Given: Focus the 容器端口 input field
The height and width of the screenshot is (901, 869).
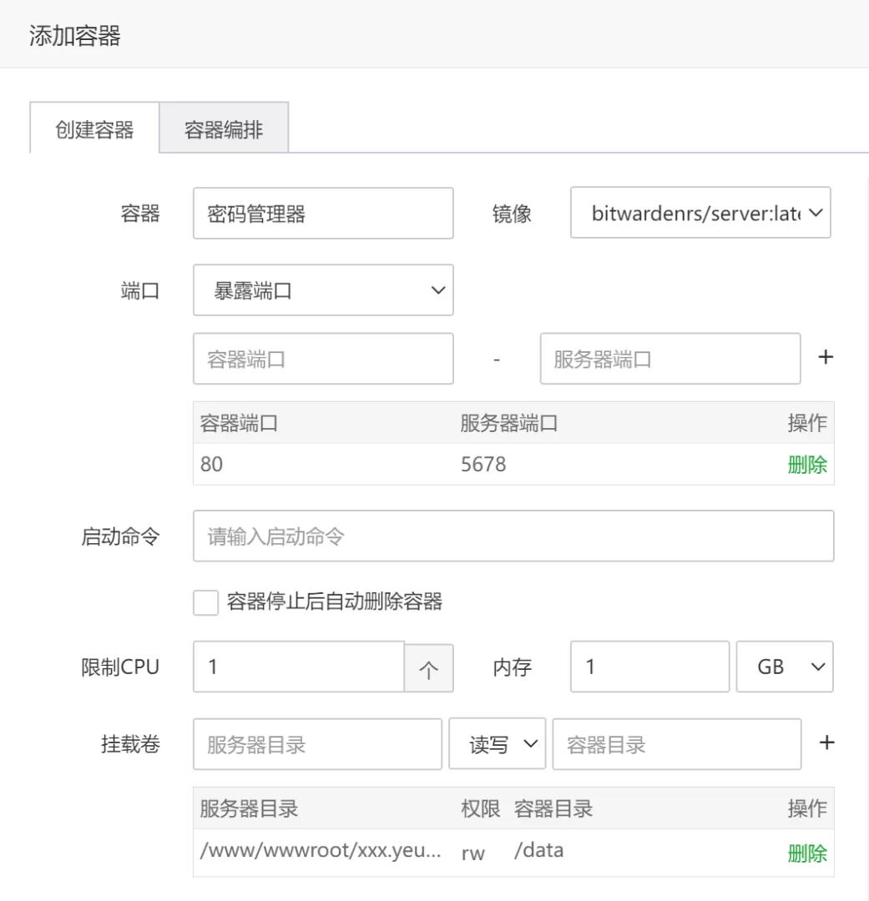Looking at the screenshot, I should pyautogui.click(x=323, y=359).
